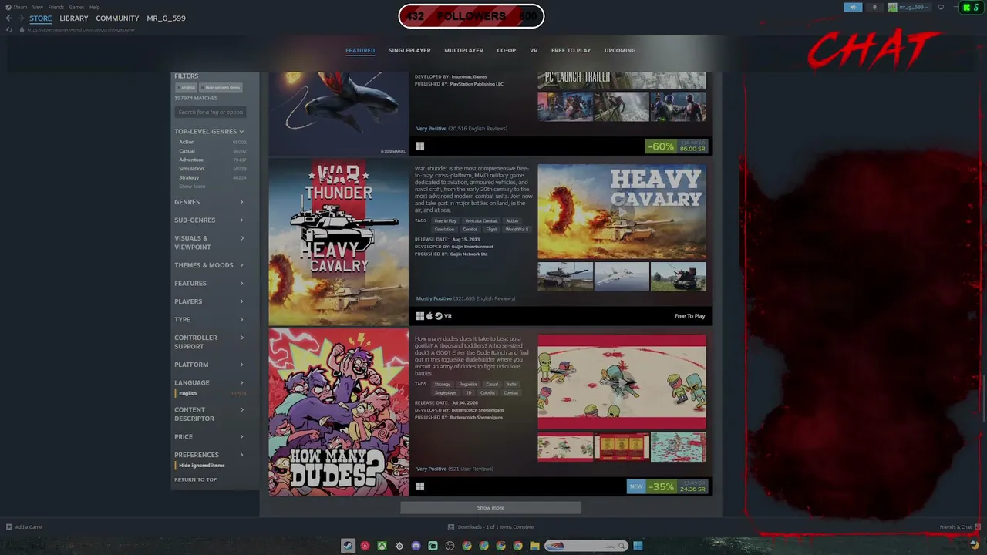
Task: Click the Steam announcements megaphone button
Action: click(853, 8)
